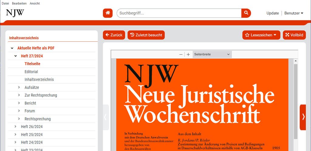Image resolution: width=311 pixels, height=151 pixels.
Task: Click the NJW title page in viewer
Action: (x=202, y=105)
